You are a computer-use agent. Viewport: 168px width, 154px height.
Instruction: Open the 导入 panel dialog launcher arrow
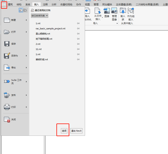coord(117,23)
